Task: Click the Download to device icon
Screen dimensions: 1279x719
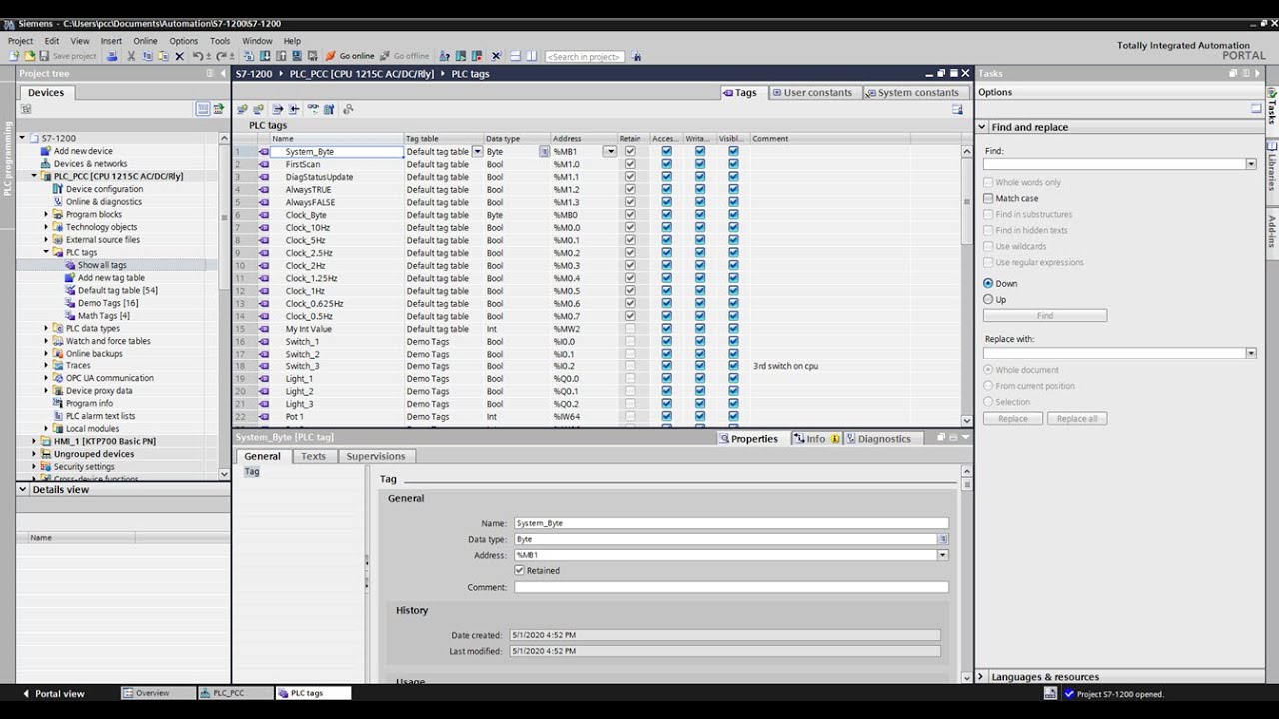Action: coord(265,56)
